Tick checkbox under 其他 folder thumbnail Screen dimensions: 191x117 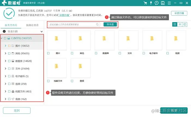72,53
